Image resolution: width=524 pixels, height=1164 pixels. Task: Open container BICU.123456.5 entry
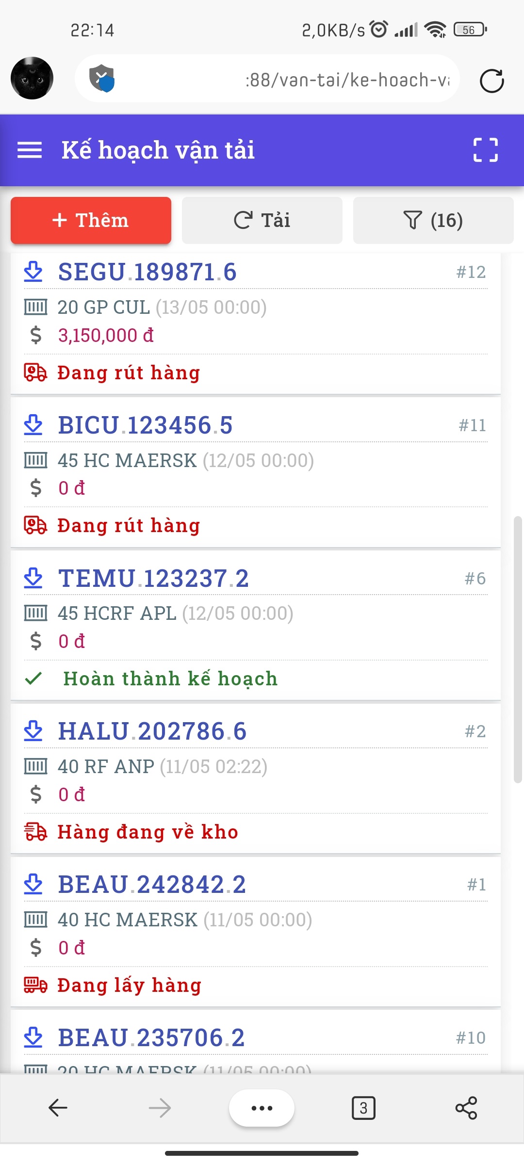(x=146, y=425)
